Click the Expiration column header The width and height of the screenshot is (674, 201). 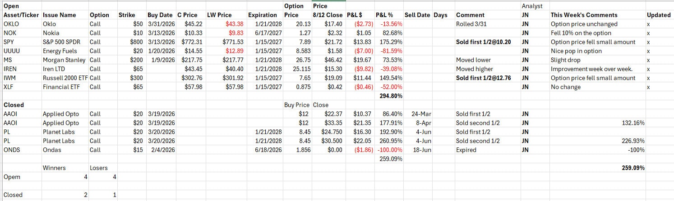pyautogui.click(x=263, y=15)
